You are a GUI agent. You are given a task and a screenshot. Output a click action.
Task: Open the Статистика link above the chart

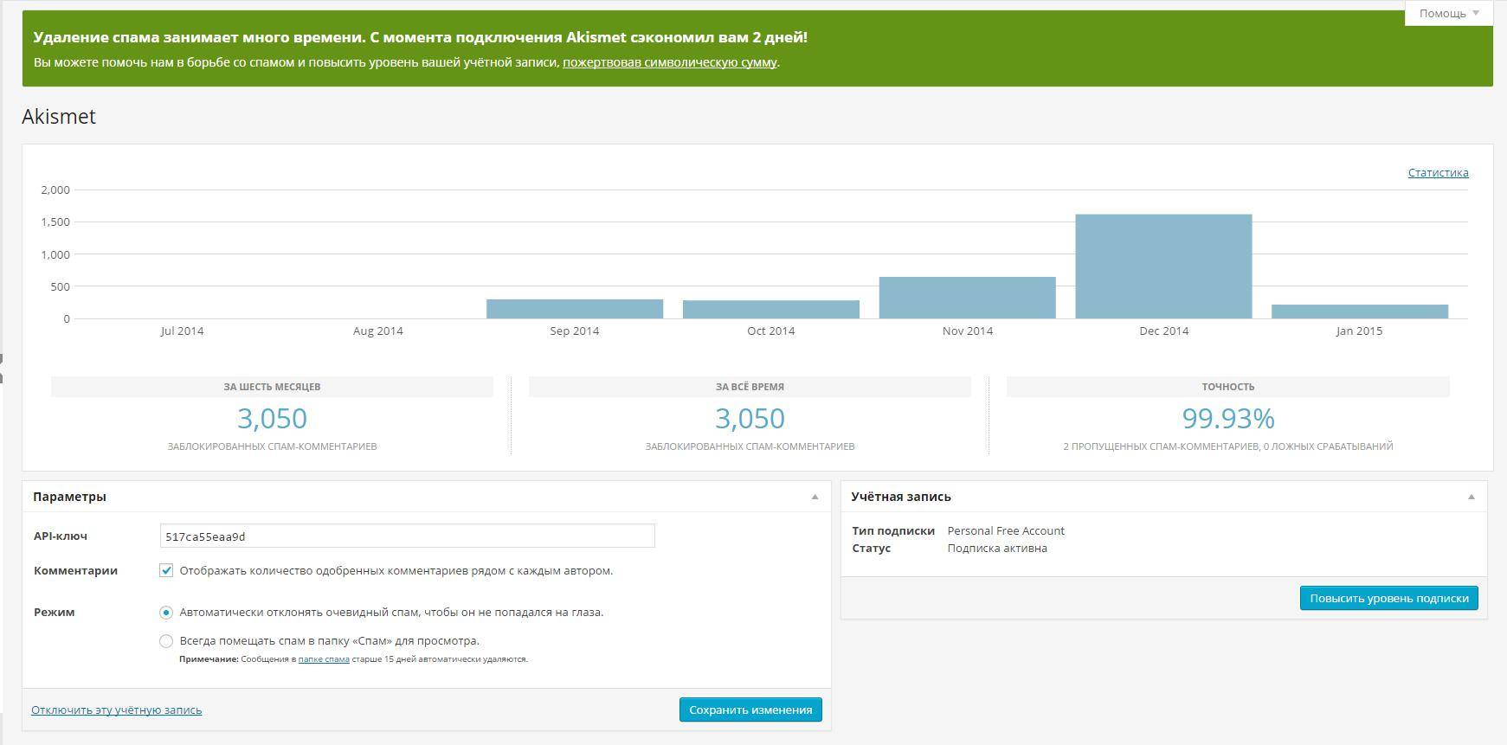pos(1438,172)
